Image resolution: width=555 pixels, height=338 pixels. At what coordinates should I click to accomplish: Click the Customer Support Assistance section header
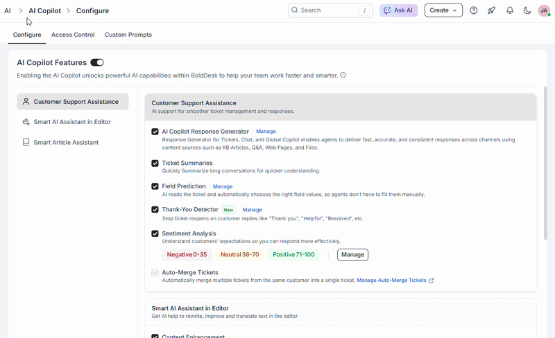pos(341,107)
